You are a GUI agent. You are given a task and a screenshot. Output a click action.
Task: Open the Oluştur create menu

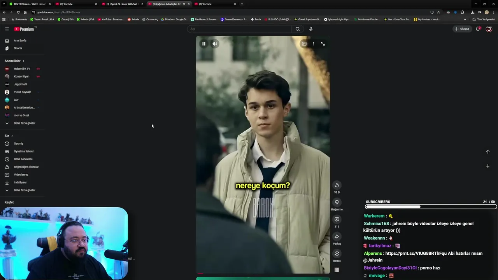[x=462, y=29]
